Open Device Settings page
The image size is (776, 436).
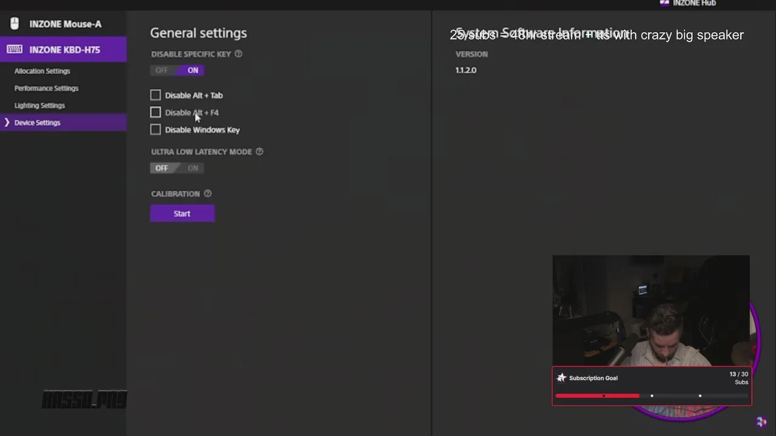point(63,122)
